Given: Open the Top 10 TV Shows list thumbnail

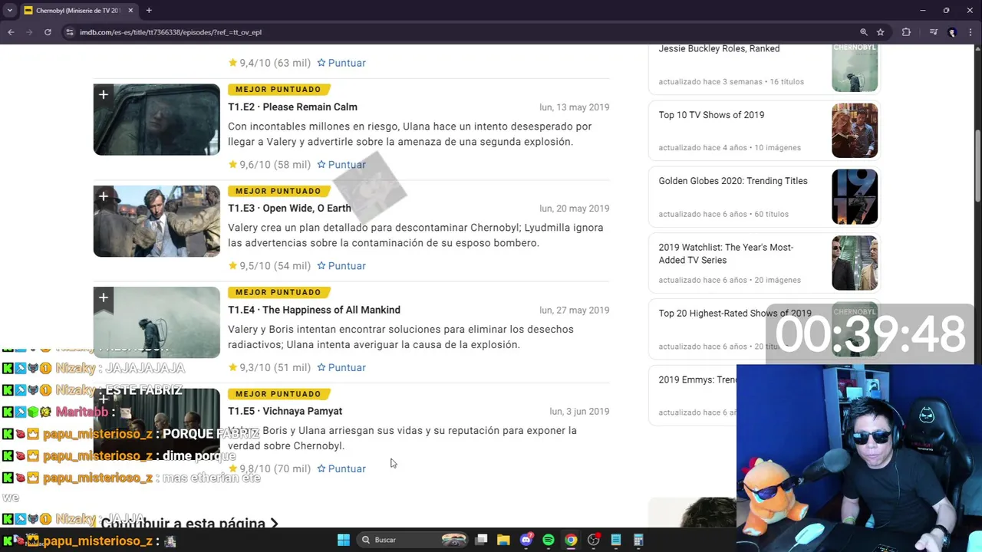Looking at the screenshot, I should pyautogui.click(x=855, y=130).
